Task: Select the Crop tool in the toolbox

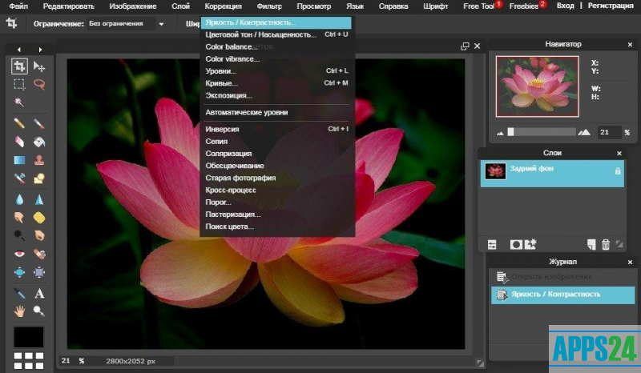Action: (x=19, y=66)
